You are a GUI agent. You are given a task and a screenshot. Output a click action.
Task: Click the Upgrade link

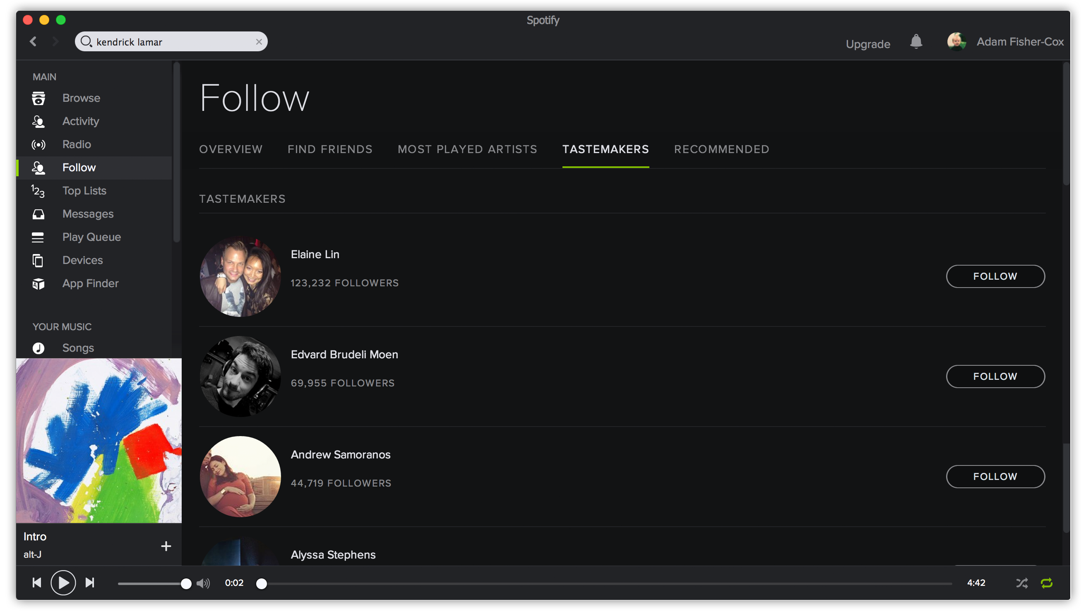(868, 44)
